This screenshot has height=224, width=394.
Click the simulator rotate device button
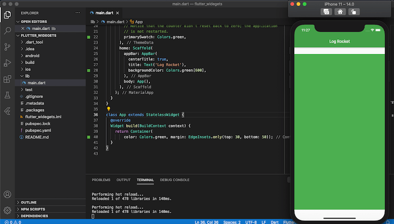point(354,12)
